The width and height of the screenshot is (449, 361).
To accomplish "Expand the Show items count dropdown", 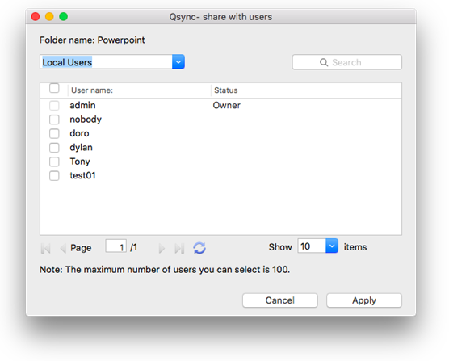I will click(x=332, y=246).
